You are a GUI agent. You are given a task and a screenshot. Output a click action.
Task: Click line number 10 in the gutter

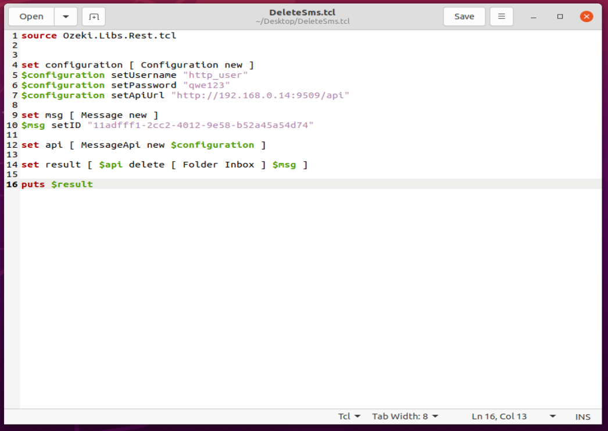tap(12, 125)
